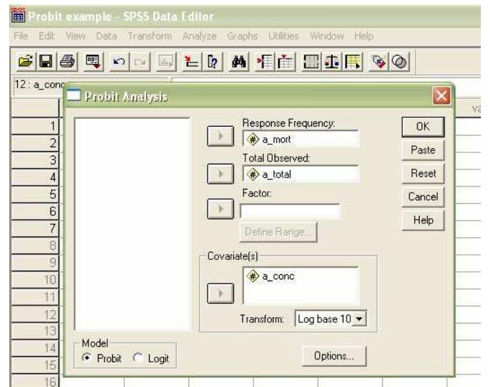
Task: Click the Select Cases toolbar icon
Action: [353, 61]
